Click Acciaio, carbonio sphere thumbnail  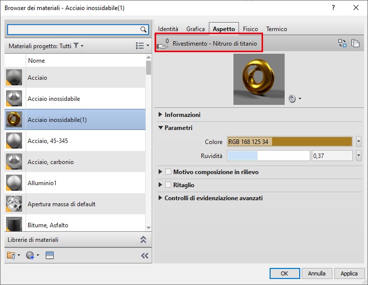pos(14,162)
